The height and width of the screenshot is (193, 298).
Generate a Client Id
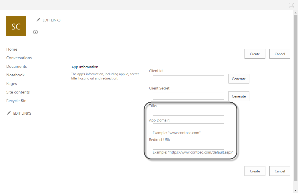[239, 79]
